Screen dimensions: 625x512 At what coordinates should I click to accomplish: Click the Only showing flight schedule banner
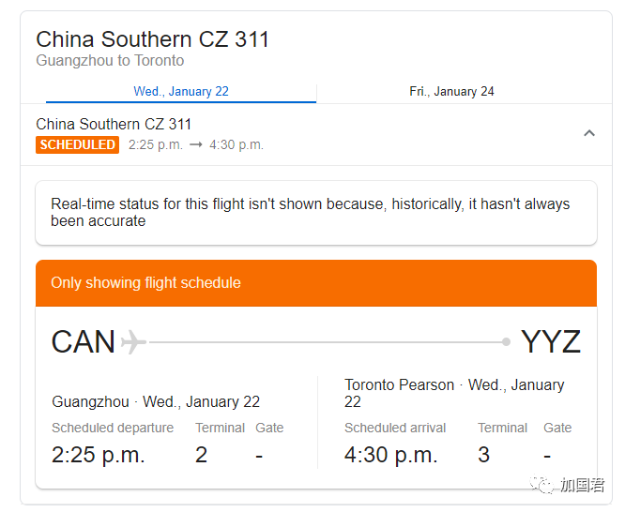click(x=316, y=283)
